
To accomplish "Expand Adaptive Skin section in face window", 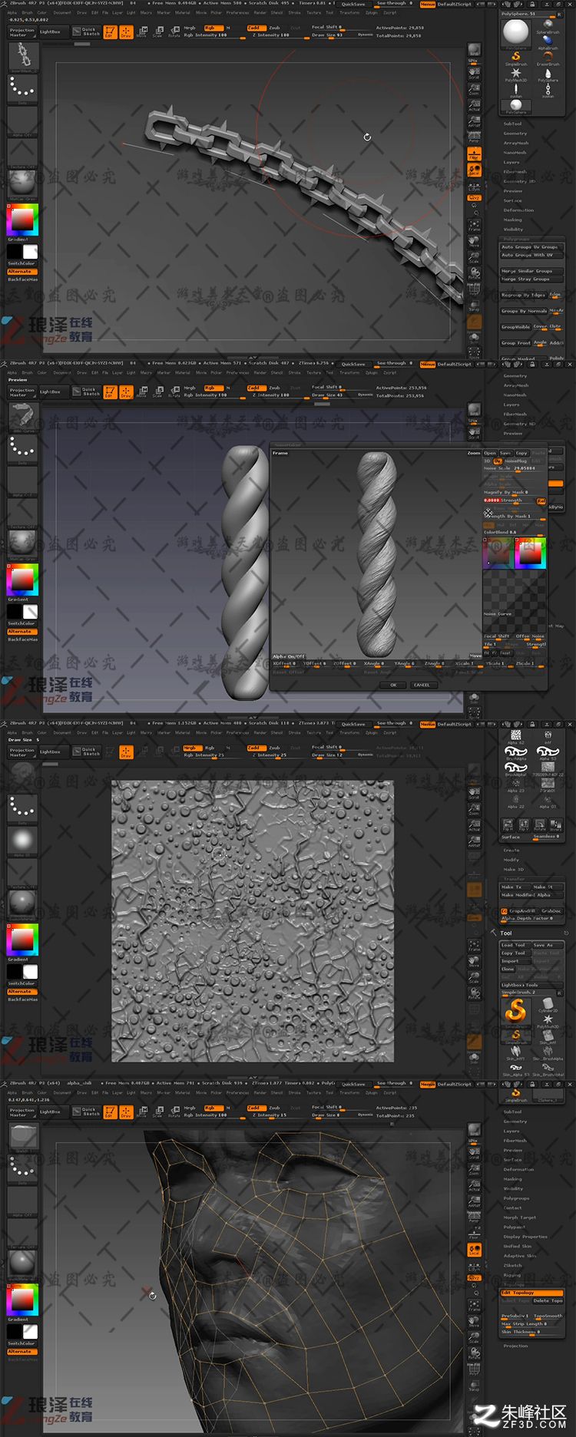I will click(520, 1256).
